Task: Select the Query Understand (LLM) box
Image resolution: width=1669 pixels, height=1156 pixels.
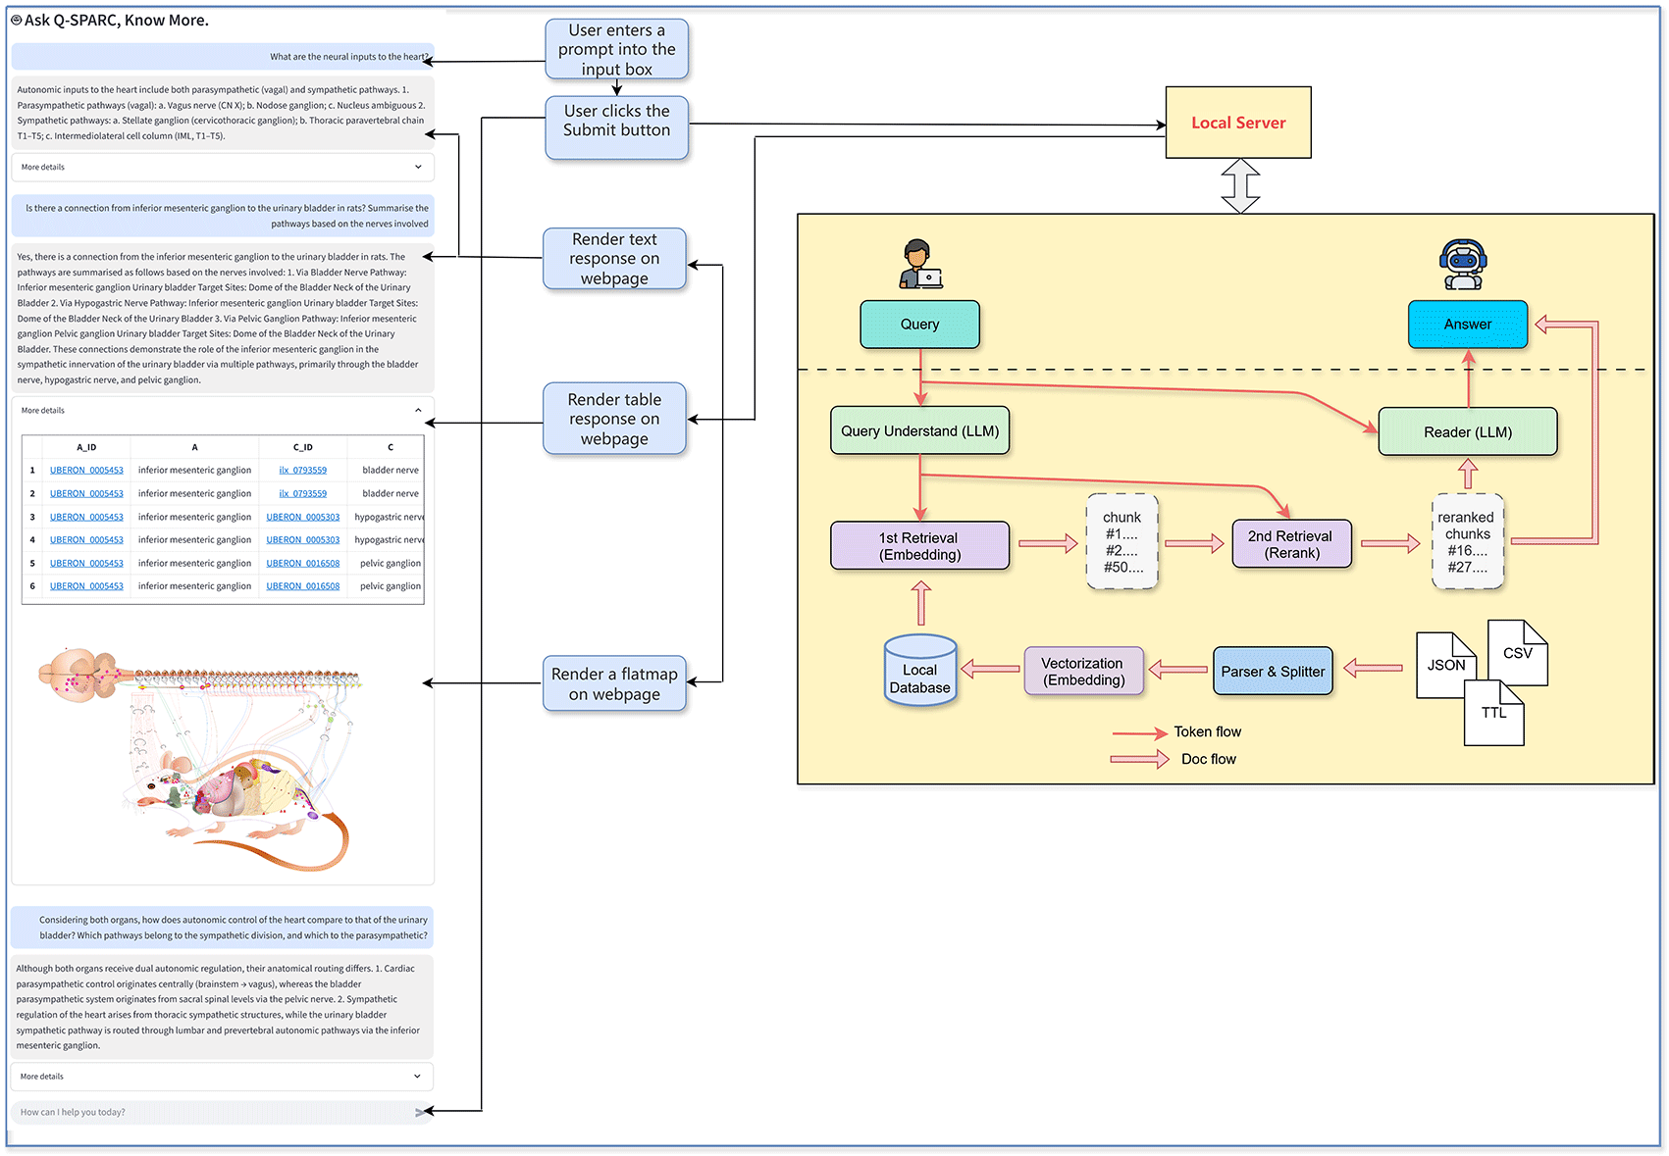Action: [920, 431]
